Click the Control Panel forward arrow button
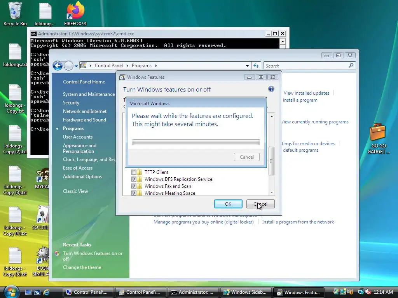The width and height of the screenshot is (398, 298). click(68, 66)
